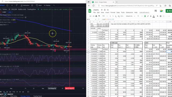The width and height of the screenshot is (172, 97).
Task: Star the charts spreadsheet
Action: 102,10
